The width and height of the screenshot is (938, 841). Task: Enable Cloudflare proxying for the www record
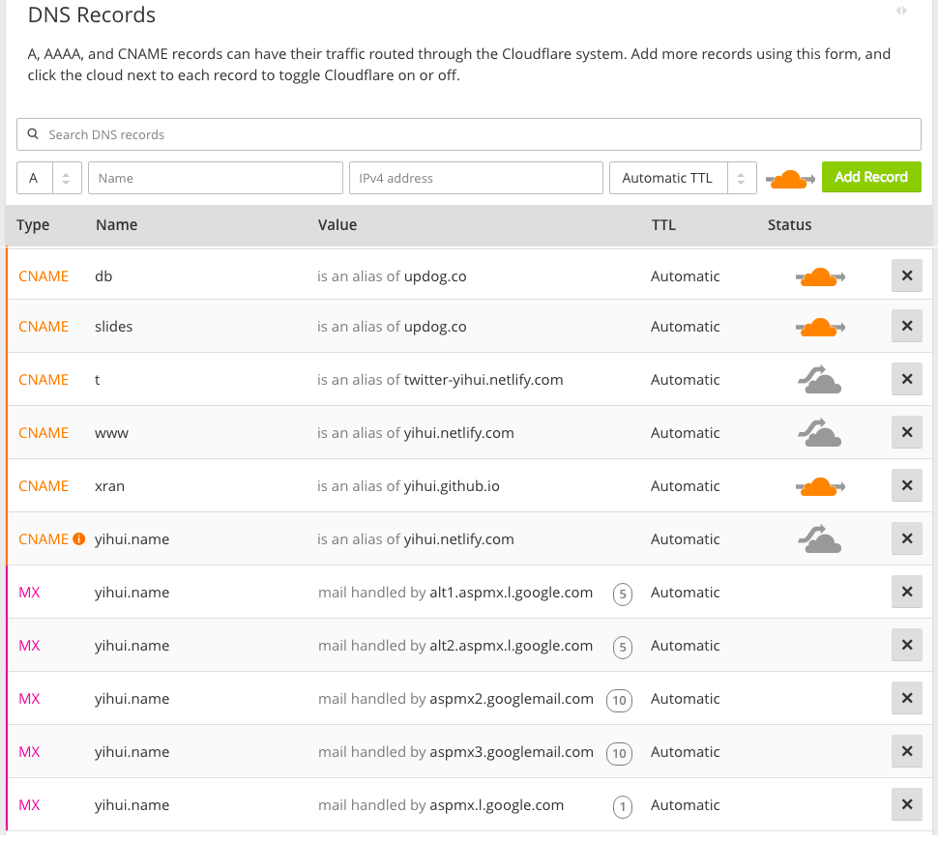819,433
